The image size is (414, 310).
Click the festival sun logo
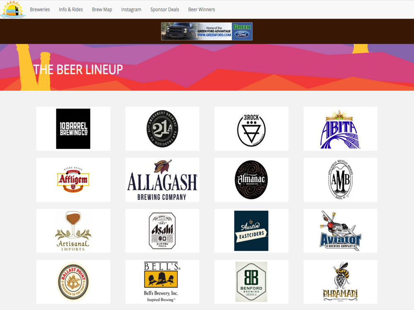[x=12, y=10]
